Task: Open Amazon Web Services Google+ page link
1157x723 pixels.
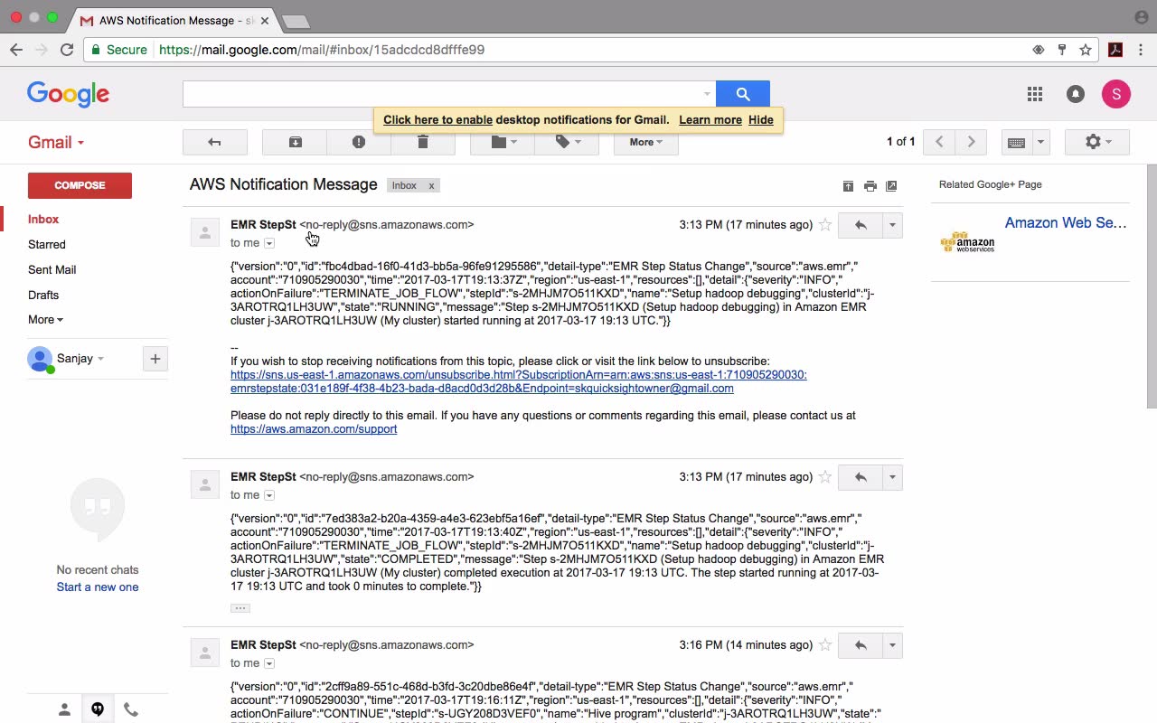Action: pos(1066,223)
